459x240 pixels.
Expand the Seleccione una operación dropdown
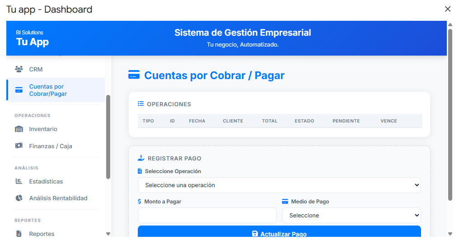pos(279,185)
